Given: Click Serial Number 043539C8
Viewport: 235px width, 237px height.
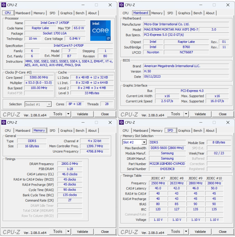Looking at the screenshot, I should (x=167, y=169).
